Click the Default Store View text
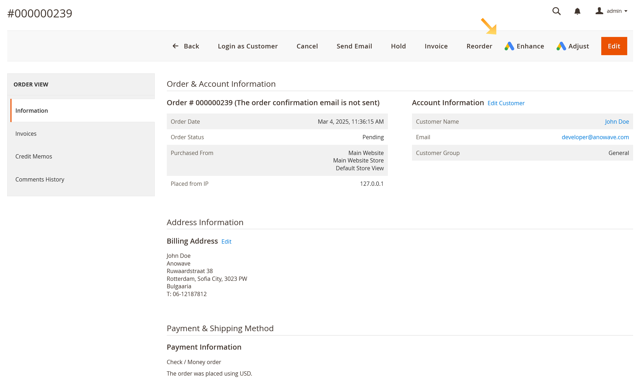Viewport: 639px width, 389px height. coord(360,168)
